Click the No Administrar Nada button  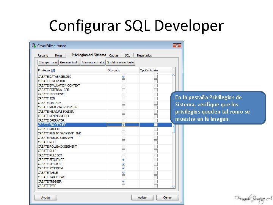(x=120, y=62)
